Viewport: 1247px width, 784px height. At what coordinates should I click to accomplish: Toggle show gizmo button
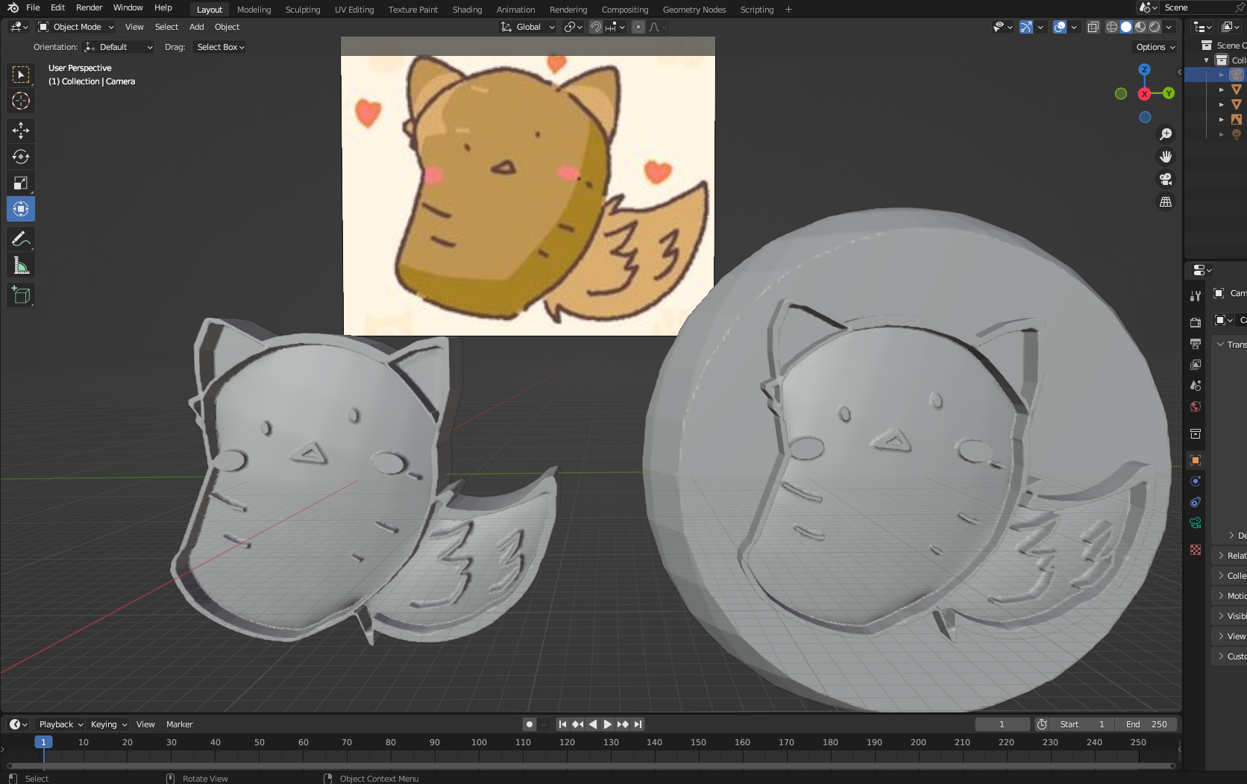[1026, 27]
